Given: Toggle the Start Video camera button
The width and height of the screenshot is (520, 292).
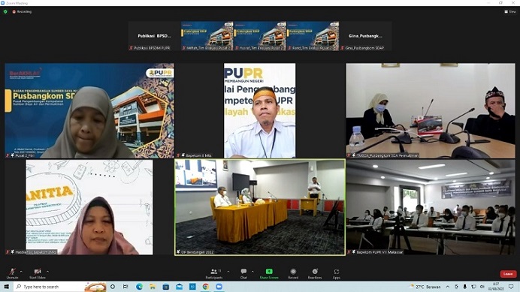Looking at the screenshot, I should click(38, 274).
